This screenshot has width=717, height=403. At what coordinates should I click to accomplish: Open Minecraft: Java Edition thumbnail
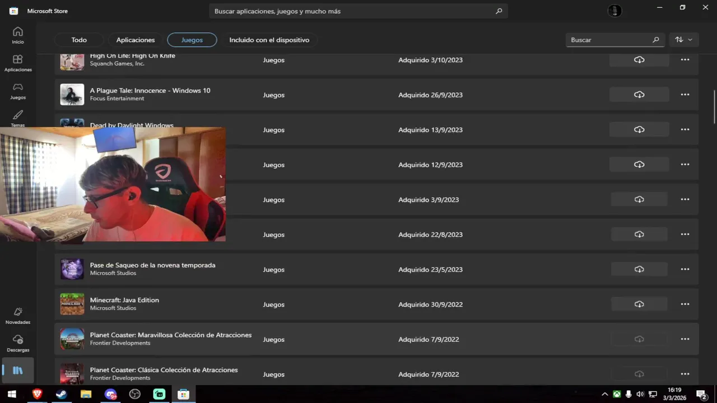coord(72,304)
